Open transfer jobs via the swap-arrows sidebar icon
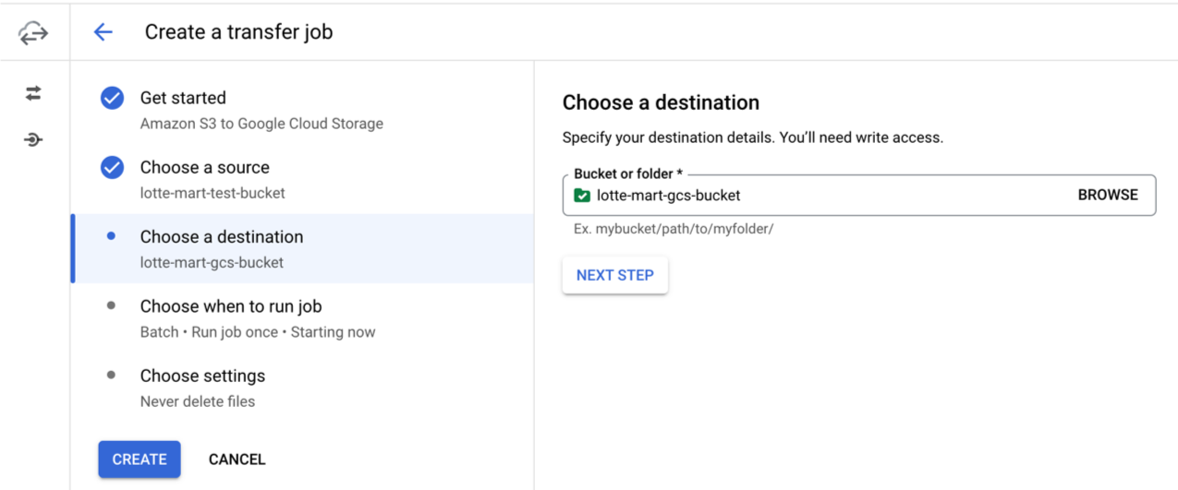 click(x=33, y=93)
